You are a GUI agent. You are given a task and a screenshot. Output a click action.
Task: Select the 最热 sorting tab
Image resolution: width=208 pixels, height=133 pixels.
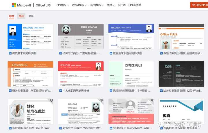(x=21, y=16)
